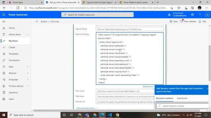Click Hide advanced options link
This screenshot has height=118, width=211.
point(86,108)
